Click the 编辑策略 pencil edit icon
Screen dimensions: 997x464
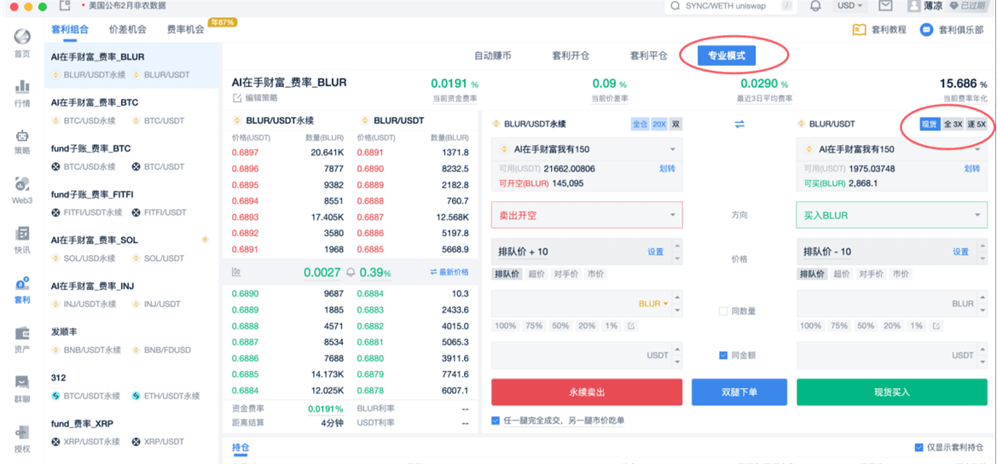tap(237, 98)
